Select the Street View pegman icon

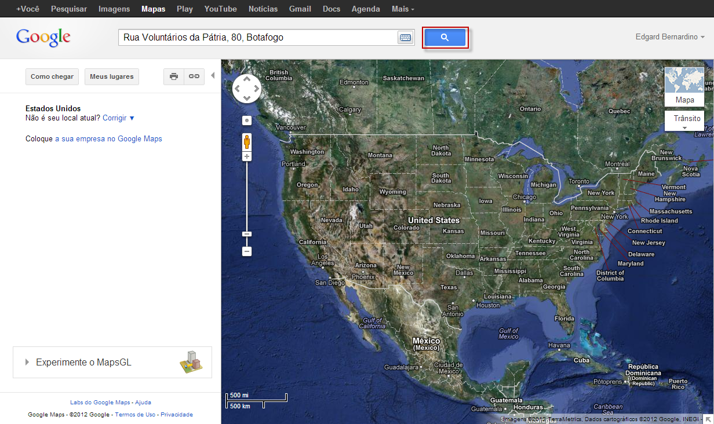(x=247, y=142)
